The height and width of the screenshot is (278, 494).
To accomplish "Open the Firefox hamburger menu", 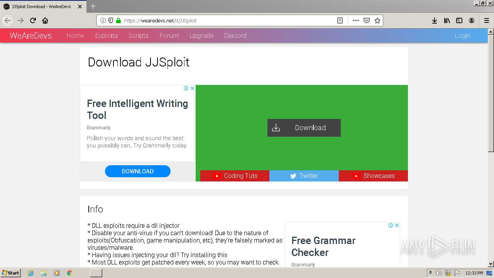I will coord(487,20).
